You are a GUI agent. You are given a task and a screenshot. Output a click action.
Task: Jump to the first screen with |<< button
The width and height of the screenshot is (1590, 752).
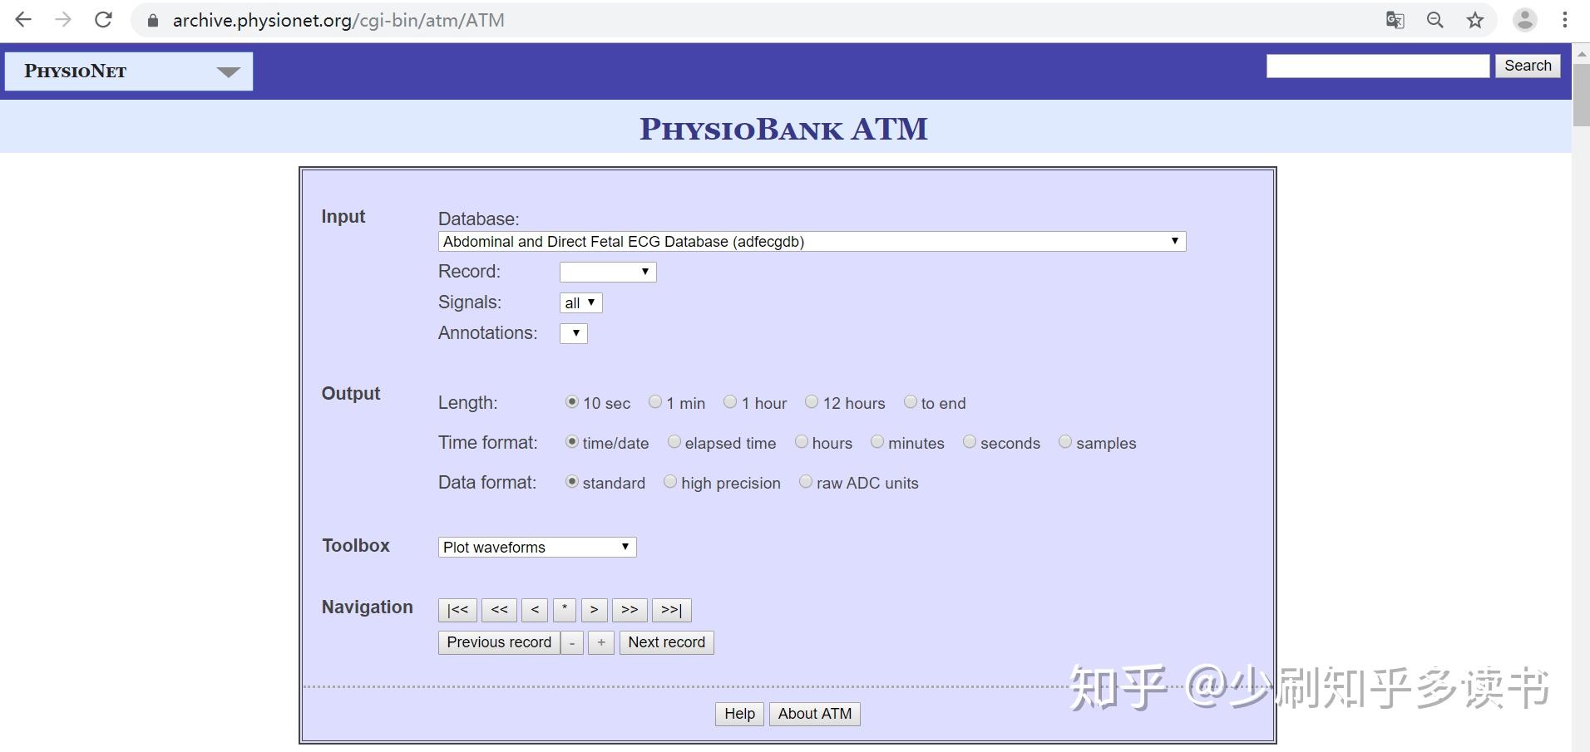click(457, 609)
